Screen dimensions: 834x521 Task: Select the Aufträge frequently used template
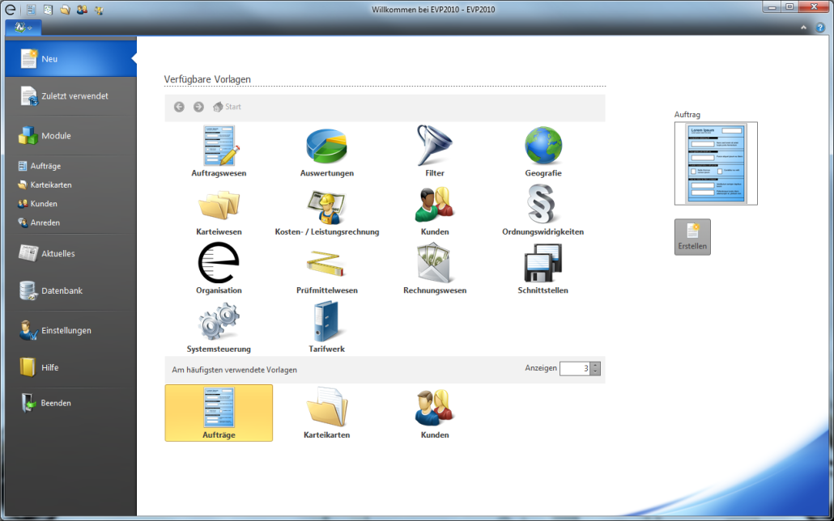pos(219,413)
